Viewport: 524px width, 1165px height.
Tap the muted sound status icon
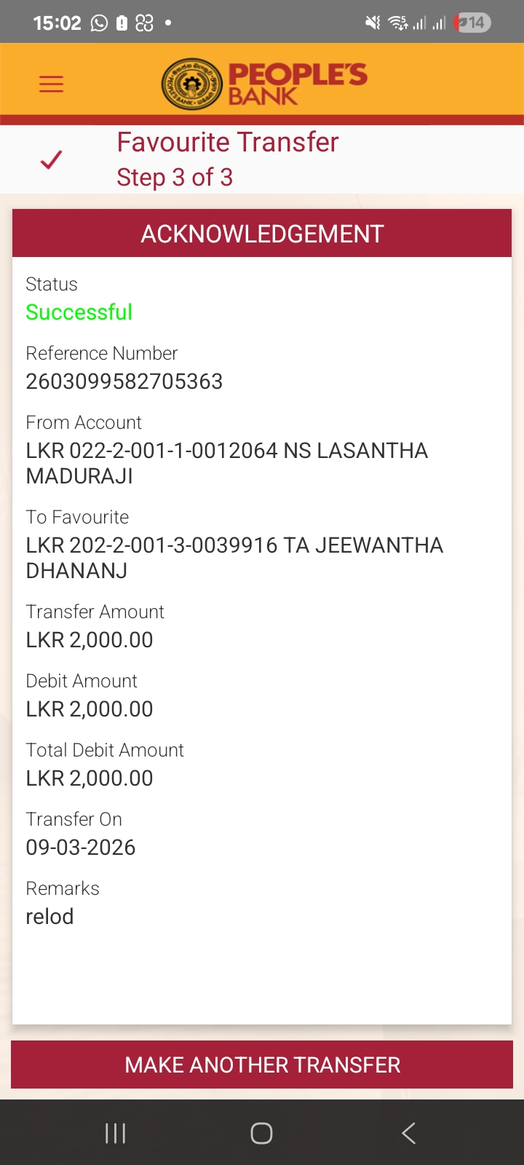point(373,23)
